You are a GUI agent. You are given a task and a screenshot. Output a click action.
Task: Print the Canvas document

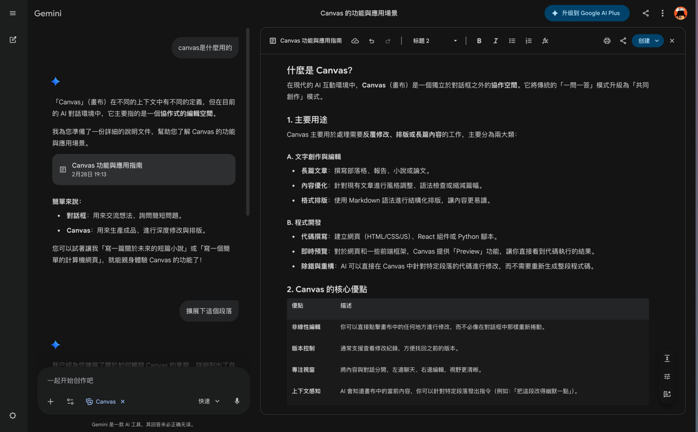[607, 41]
